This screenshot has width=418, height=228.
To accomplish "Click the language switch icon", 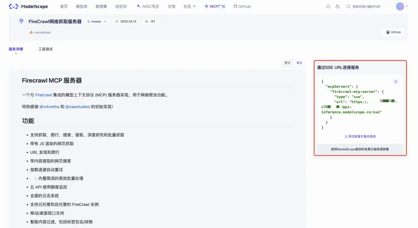I will point(337,7).
